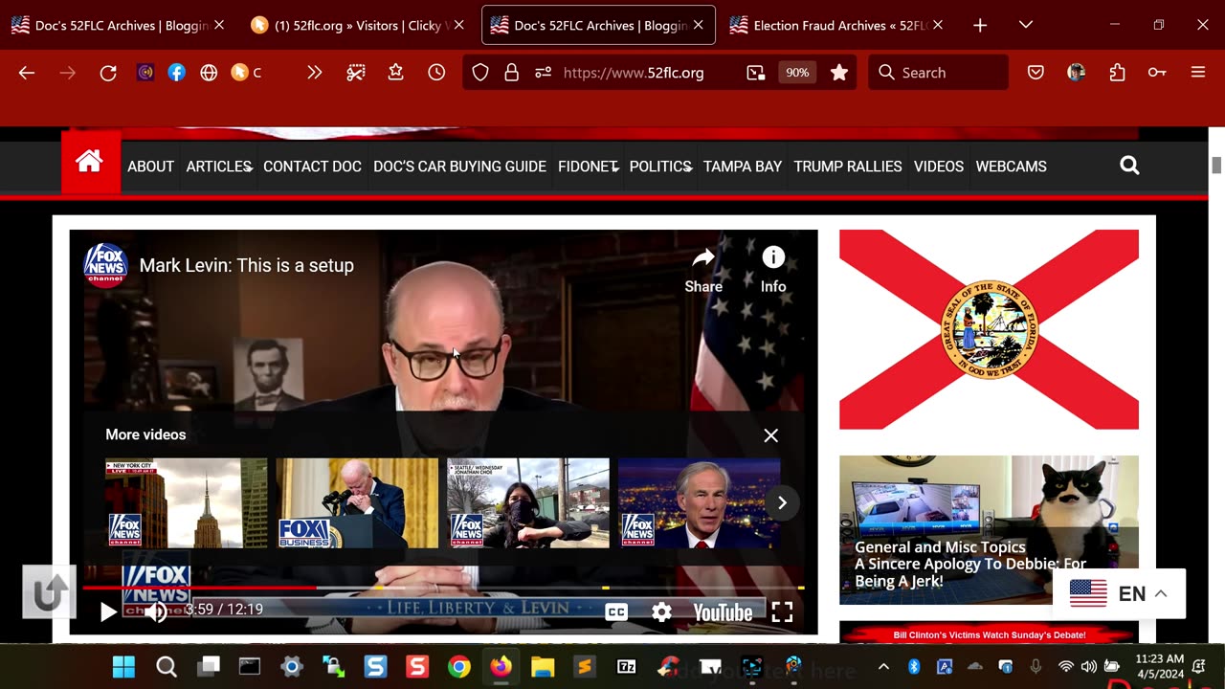Open tracking protection shield icon

point(480,73)
